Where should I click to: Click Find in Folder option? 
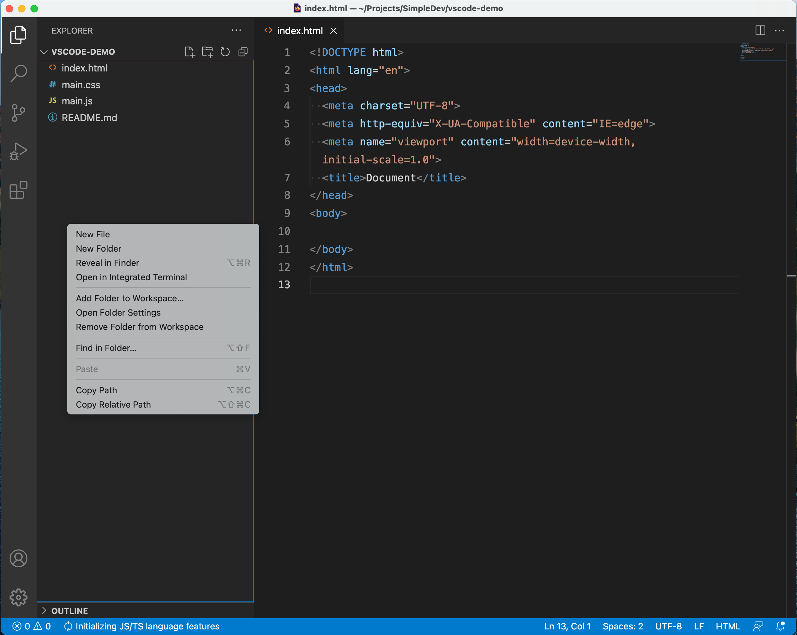[x=106, y=348]
